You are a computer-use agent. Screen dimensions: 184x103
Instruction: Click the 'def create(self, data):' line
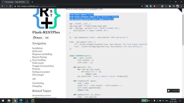click(x=85, y=81)
